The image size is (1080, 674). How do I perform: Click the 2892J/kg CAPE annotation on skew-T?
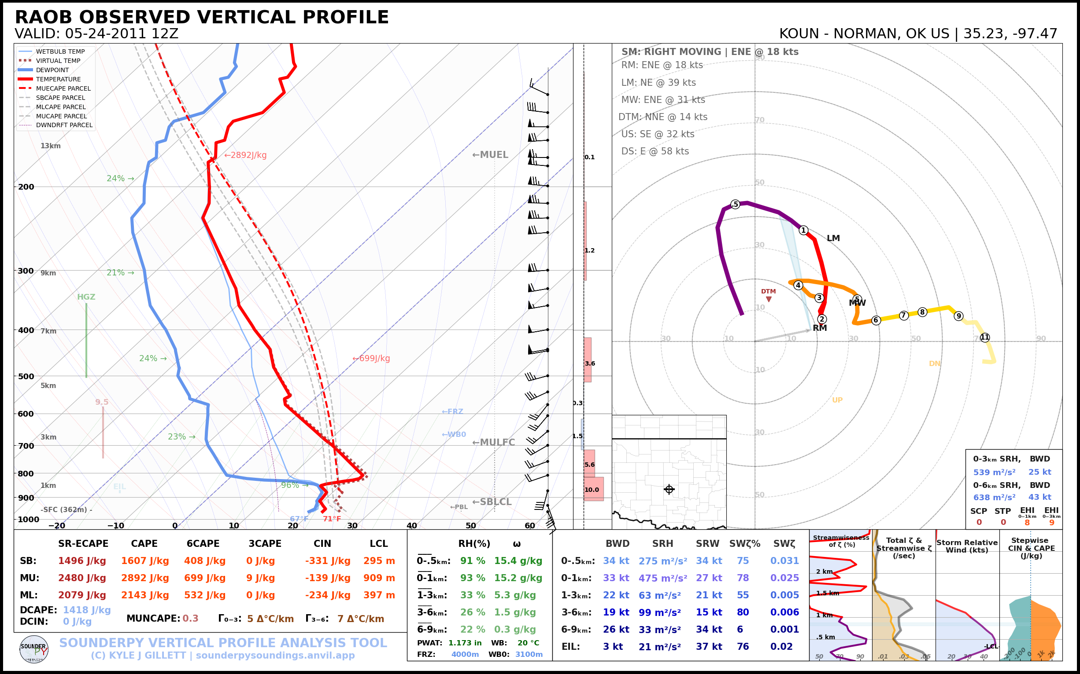point(245,155)
